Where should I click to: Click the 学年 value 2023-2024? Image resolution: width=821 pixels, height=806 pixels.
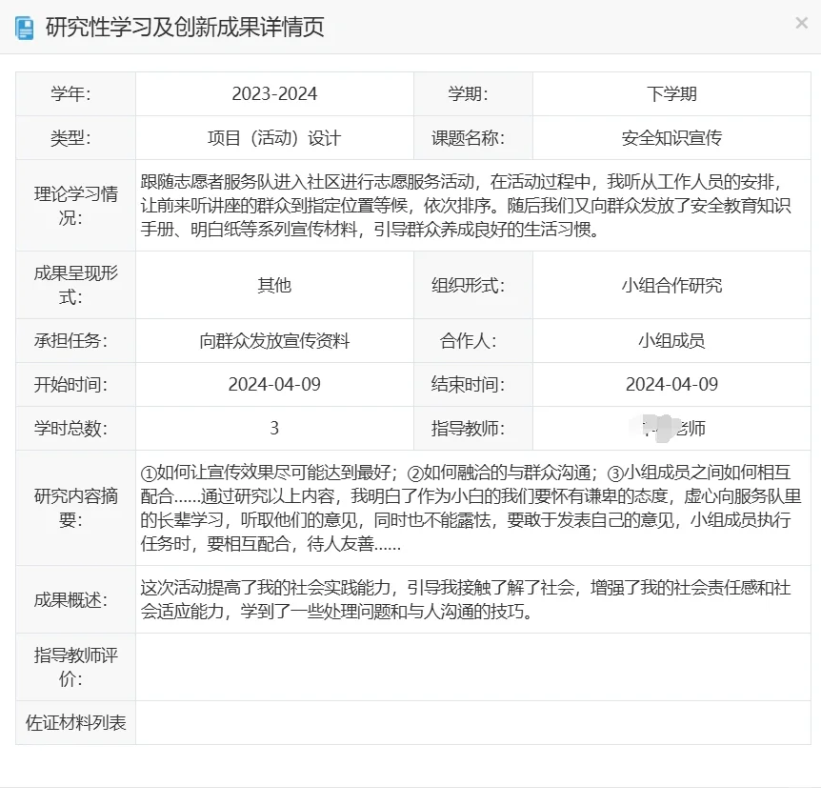click(274, 92)
